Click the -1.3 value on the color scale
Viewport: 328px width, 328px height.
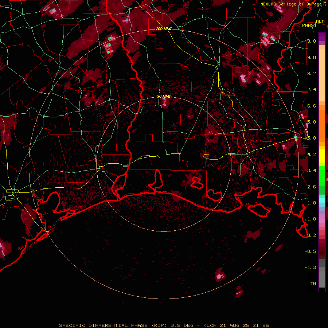pos(310,268)
